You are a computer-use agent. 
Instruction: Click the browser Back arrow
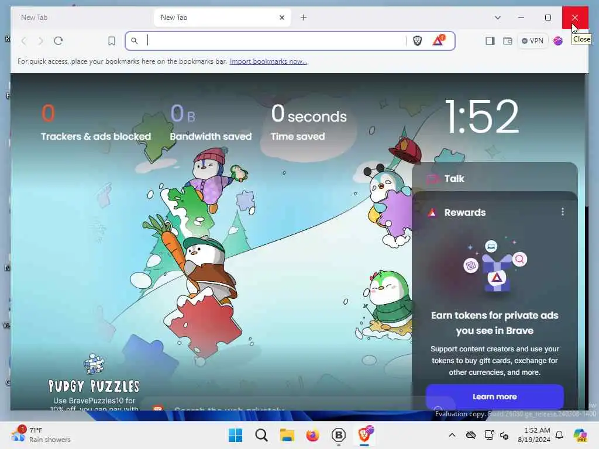24,41
